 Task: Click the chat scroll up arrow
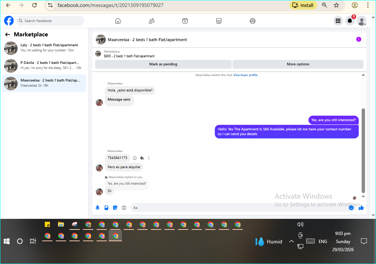point(363,75)
